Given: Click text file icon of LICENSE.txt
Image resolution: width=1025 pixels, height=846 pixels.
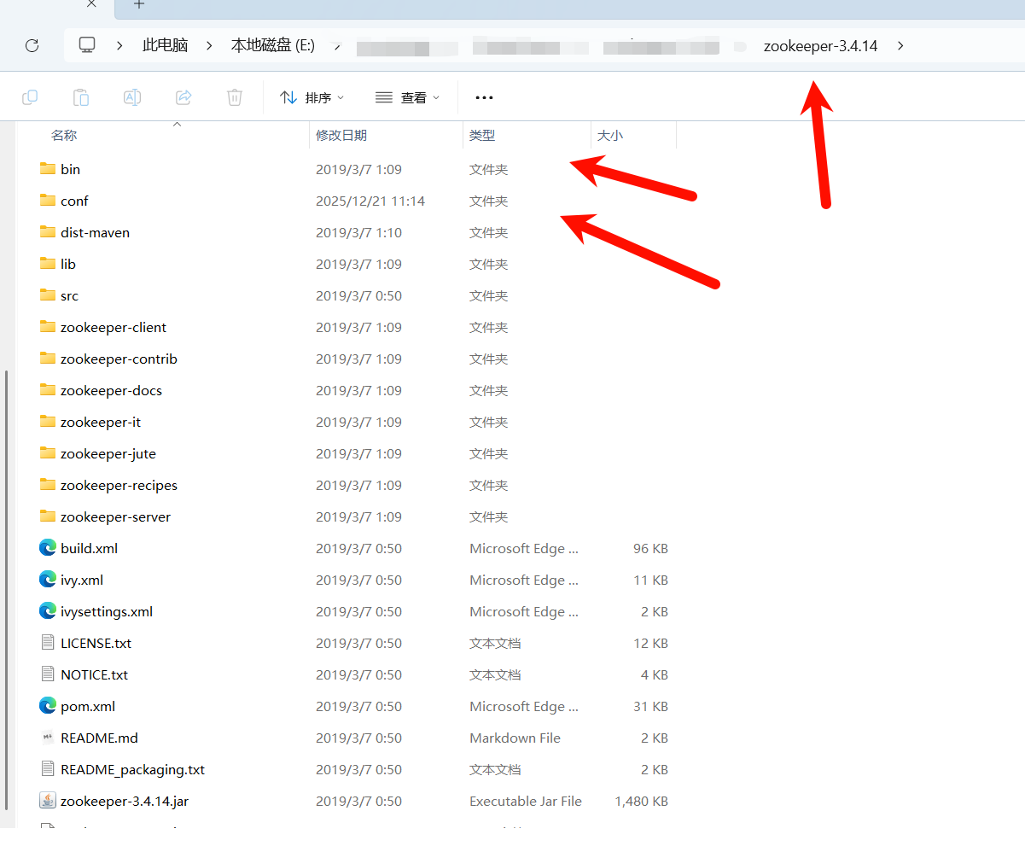Looking at the screenshot, I should [48, 642].
